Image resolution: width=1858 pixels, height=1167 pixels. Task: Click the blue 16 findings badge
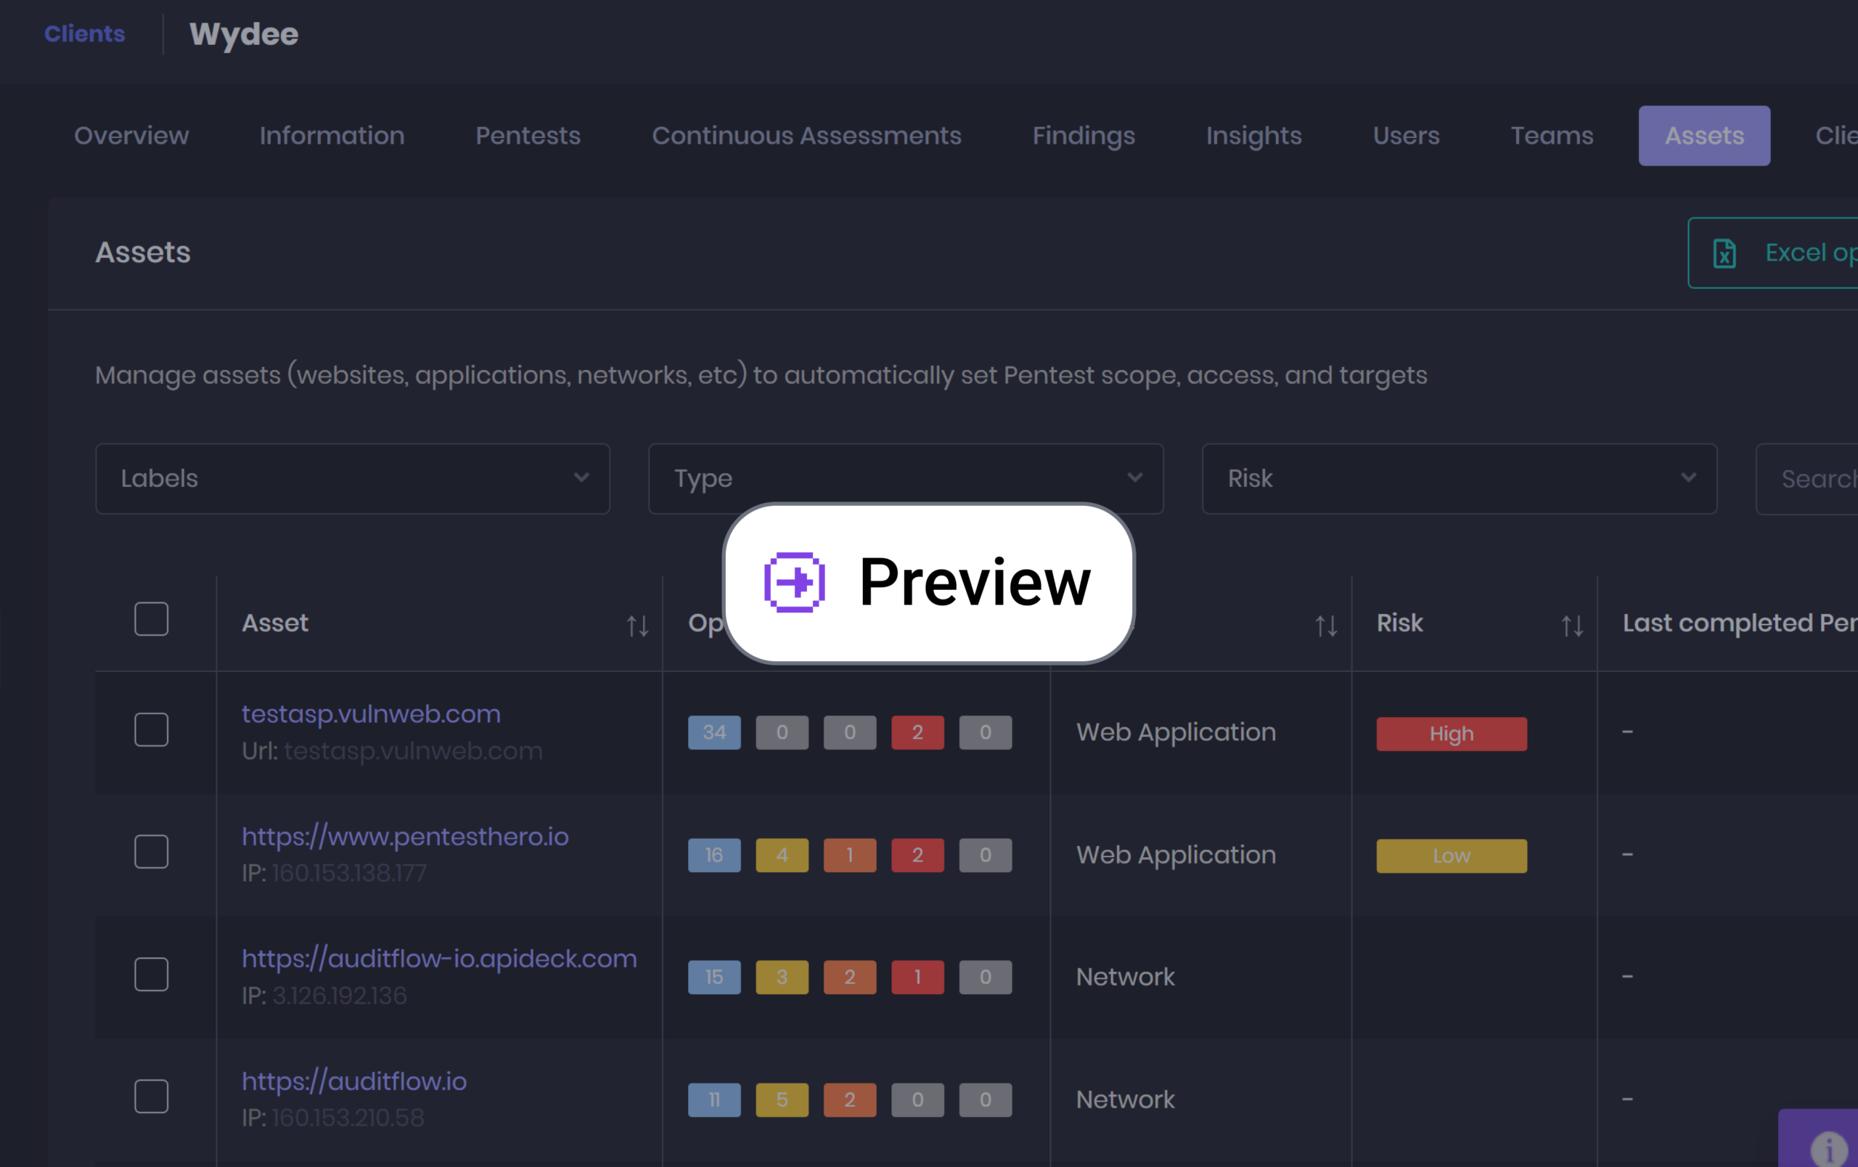(x=714, y=855)
